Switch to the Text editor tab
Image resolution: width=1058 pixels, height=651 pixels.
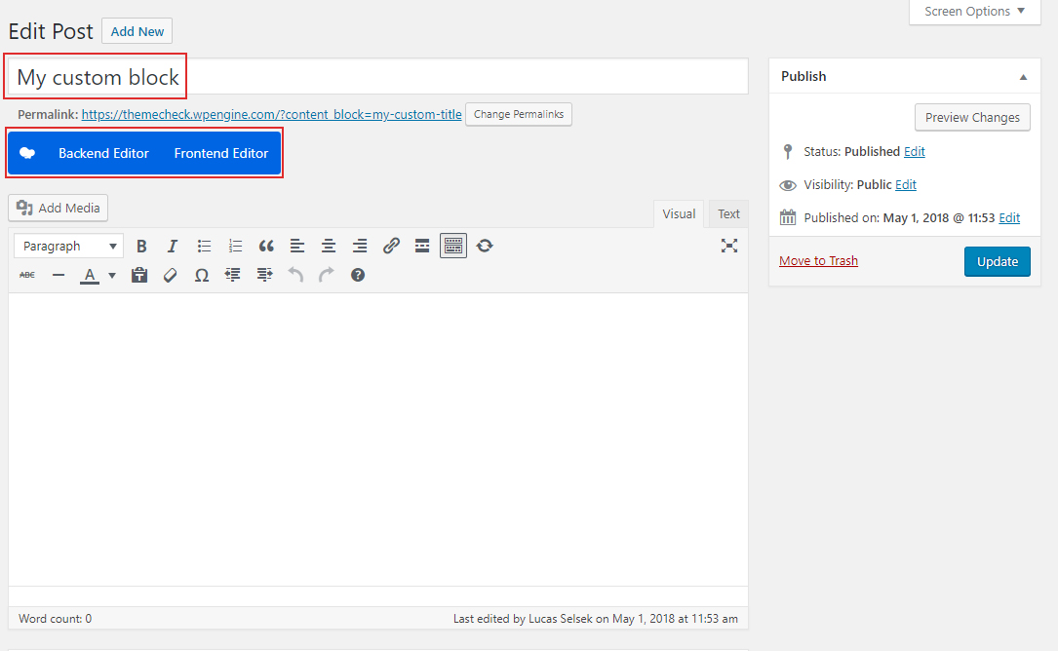click(728, 214)
